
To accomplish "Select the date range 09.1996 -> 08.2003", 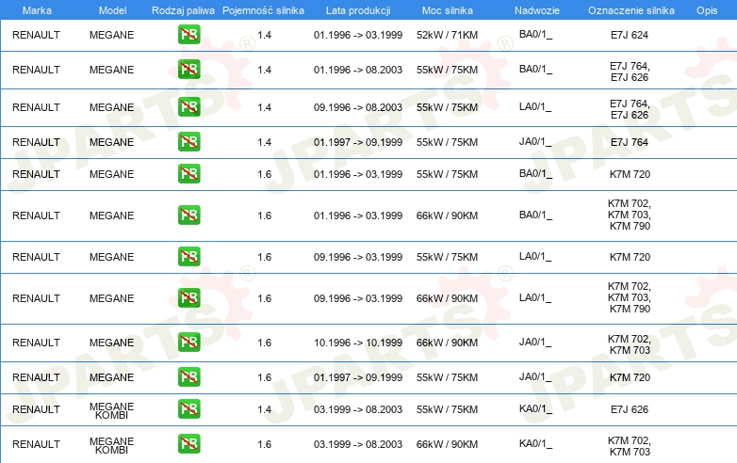I will pyautogui.click(x=358, y=107).
